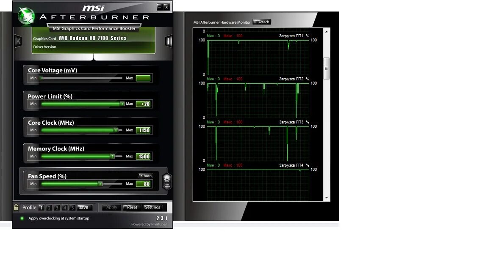
Task: Click the Загрузка ГП4 graph label
Action: (294, 165)
